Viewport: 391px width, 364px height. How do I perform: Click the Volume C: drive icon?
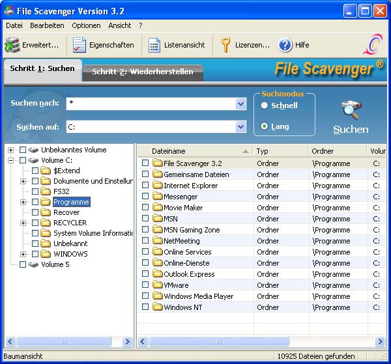click(x=33, y=160)
